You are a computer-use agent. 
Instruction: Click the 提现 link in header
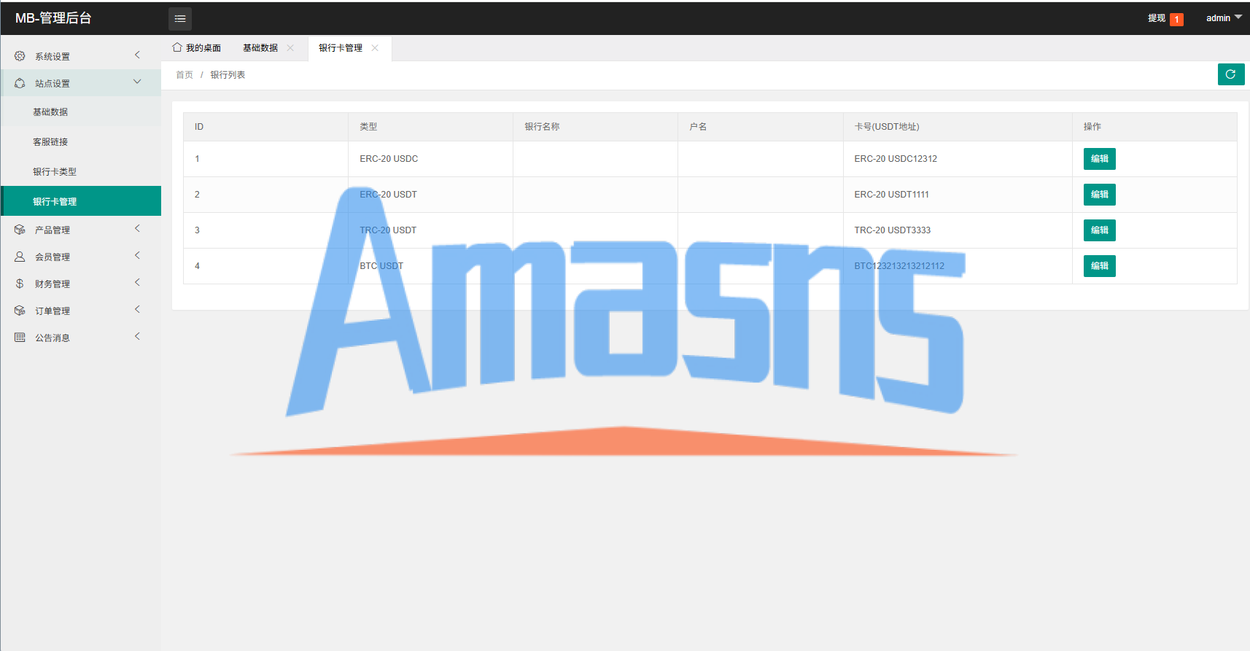1157,18
